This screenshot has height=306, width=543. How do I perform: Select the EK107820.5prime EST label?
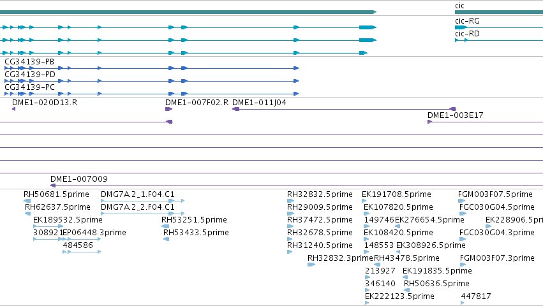pos(398,207)
